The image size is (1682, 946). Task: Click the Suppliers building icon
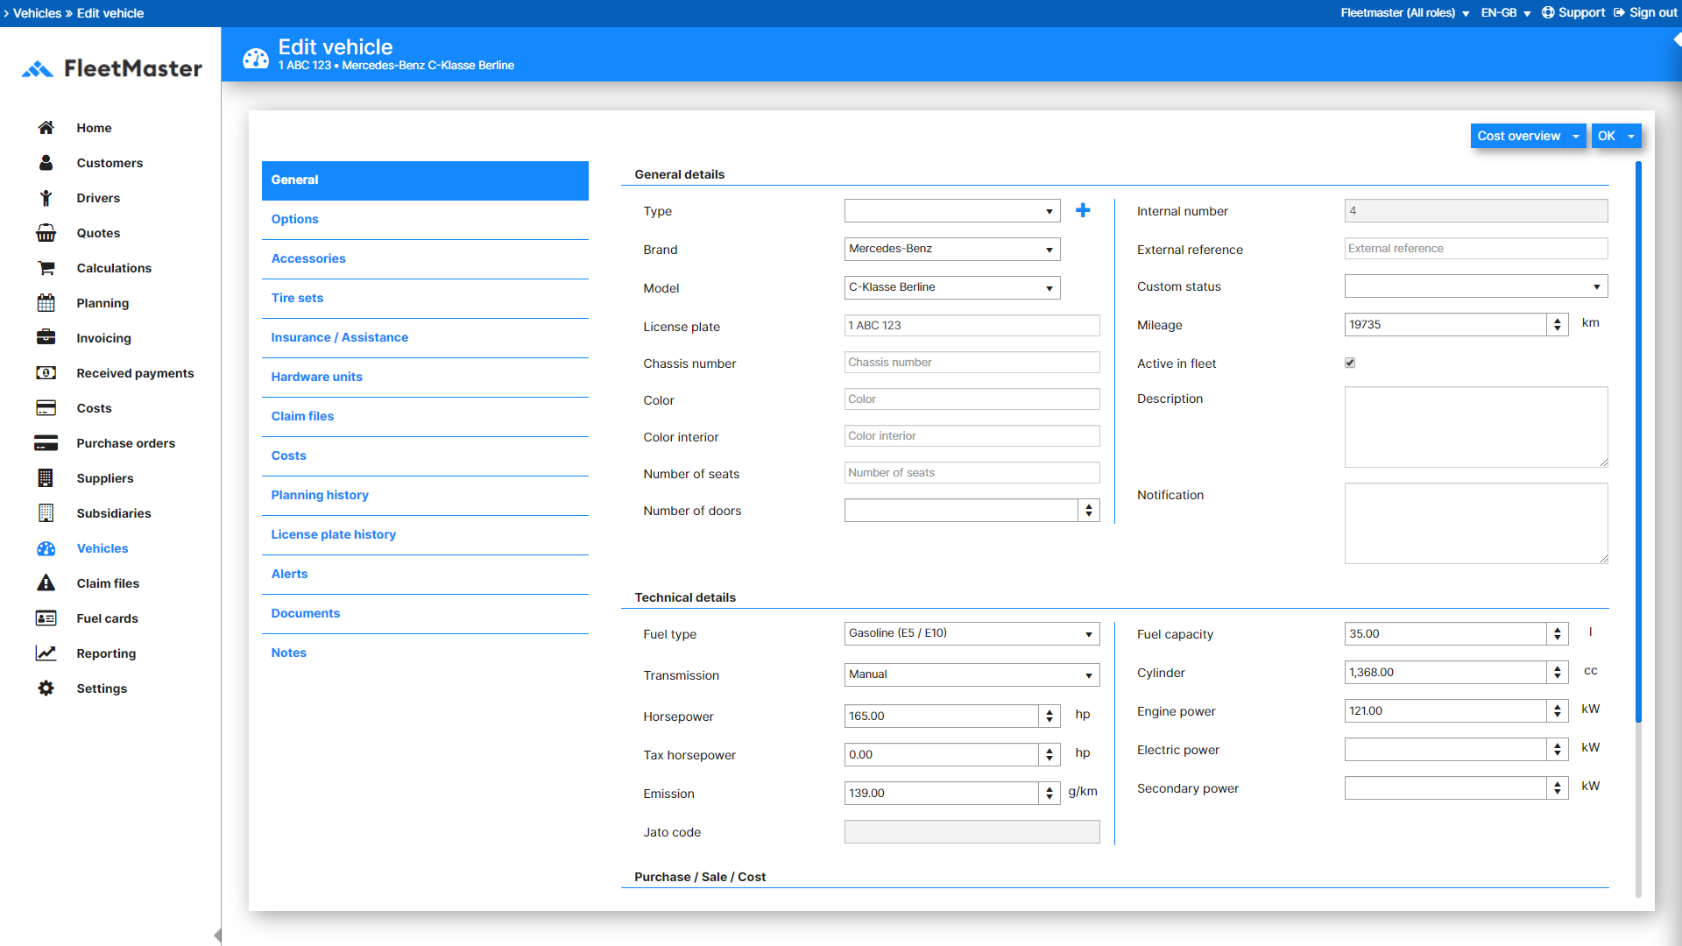click(46, 478)
